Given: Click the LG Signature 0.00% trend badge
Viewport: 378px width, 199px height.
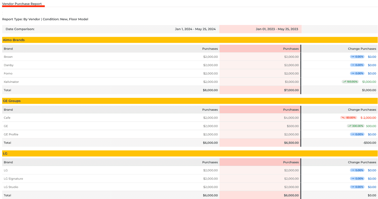Looking at the screenshot, I should click(357, 179).
